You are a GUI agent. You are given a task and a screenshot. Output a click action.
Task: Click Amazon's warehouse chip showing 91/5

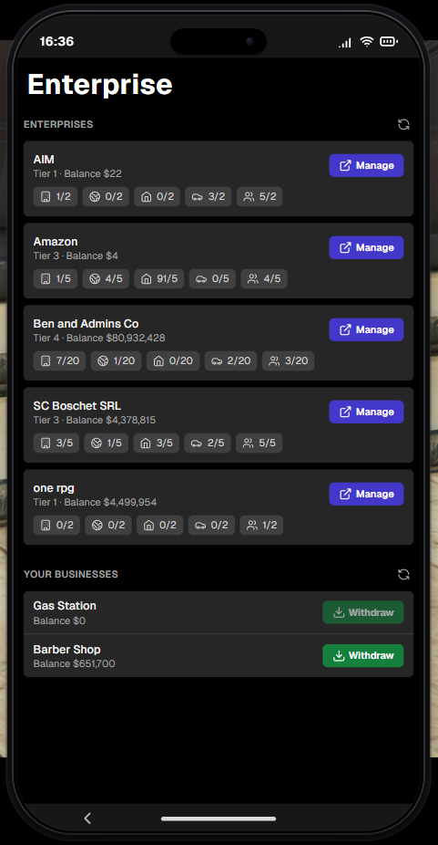158,279
